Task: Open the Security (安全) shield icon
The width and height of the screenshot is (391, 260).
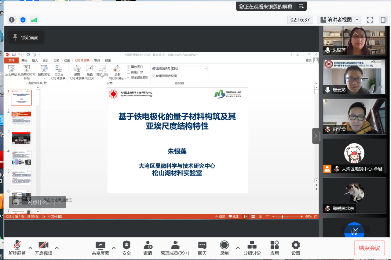Action: (126, 245)
